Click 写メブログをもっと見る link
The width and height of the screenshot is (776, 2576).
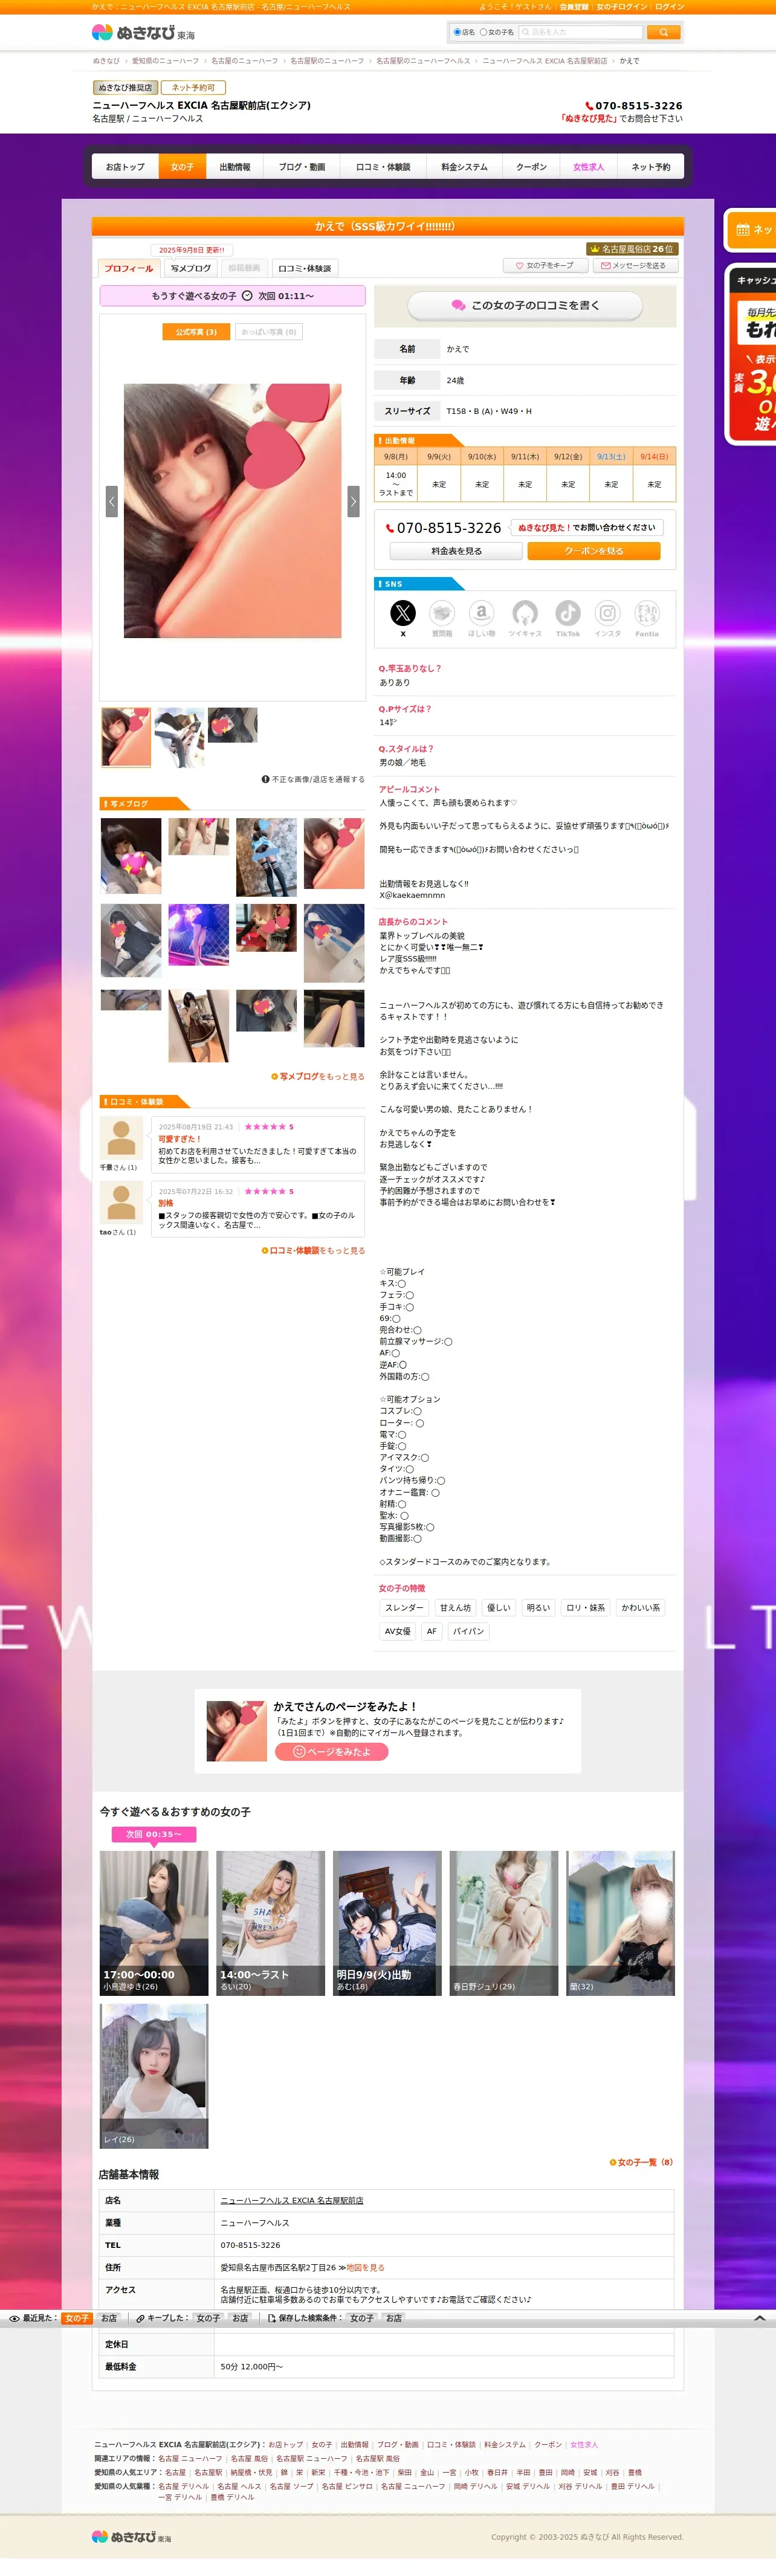pos(318,1076)
